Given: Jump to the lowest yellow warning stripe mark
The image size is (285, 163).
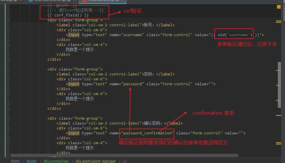Looking at the screenshot, I should pyautogui.click(x=279, y=143).
